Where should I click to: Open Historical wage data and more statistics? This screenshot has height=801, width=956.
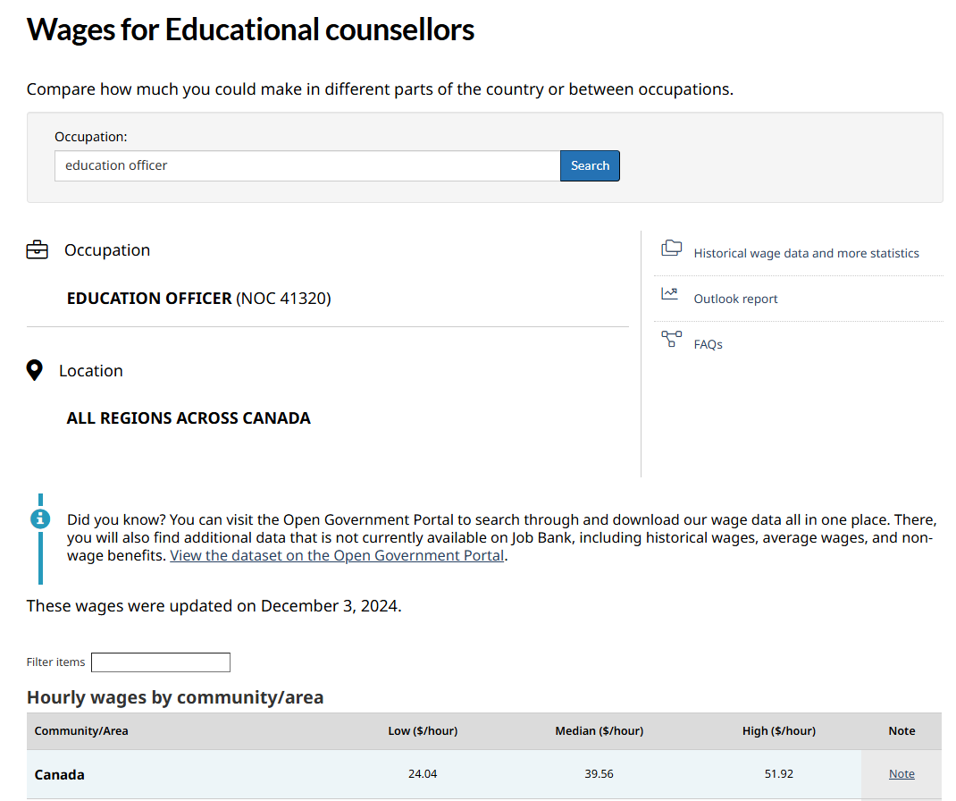coord(806,253)
